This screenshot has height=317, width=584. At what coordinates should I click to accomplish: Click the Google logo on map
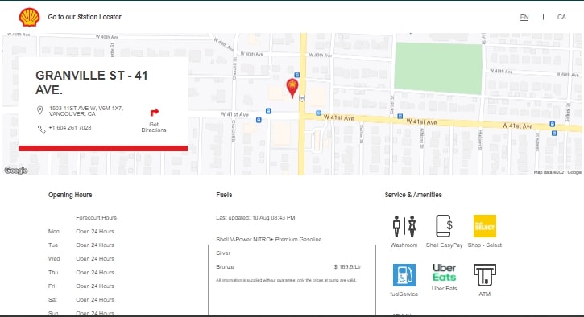(16, 171)
